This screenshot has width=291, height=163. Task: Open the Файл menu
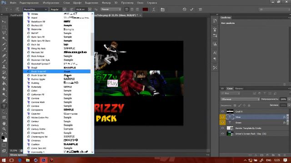[13, 3]
